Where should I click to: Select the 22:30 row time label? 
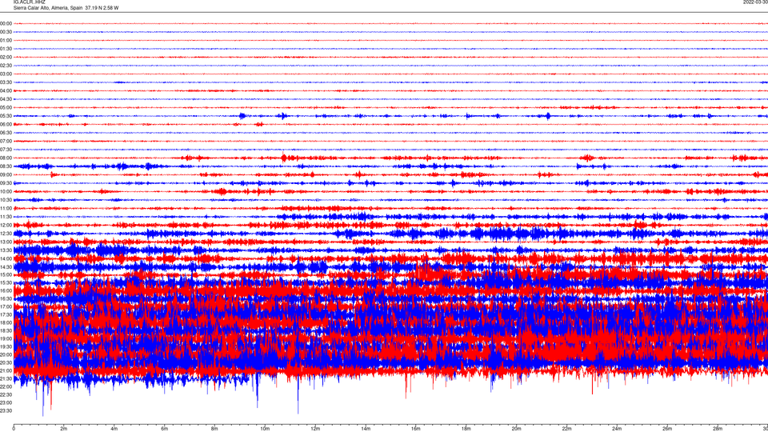tap(6, 394)
